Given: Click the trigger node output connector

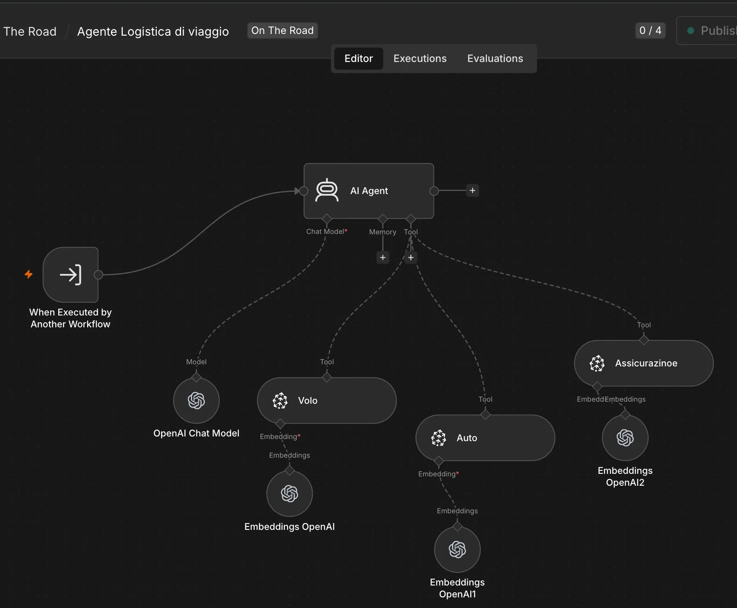Looking at the screenshot, I should [x=99, y=275].
